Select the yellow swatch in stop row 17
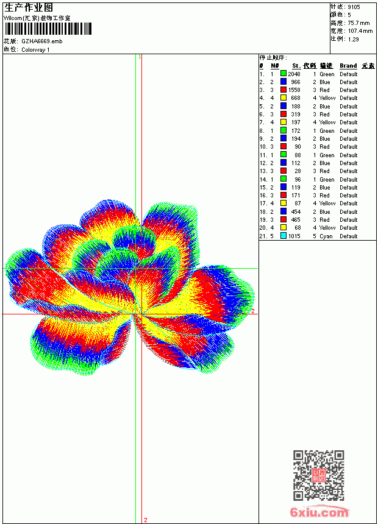 283,203
